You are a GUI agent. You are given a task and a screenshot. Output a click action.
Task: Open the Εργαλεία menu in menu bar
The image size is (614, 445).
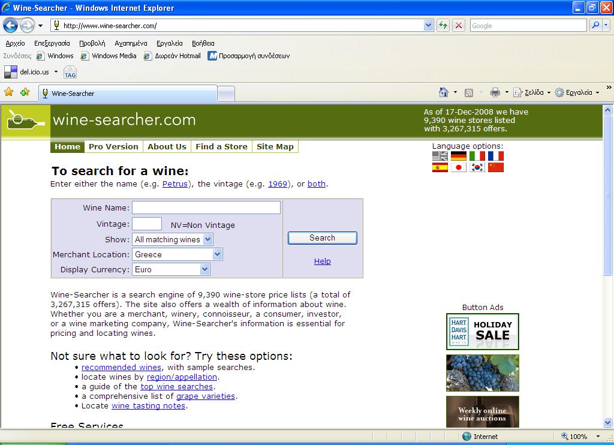170,44
